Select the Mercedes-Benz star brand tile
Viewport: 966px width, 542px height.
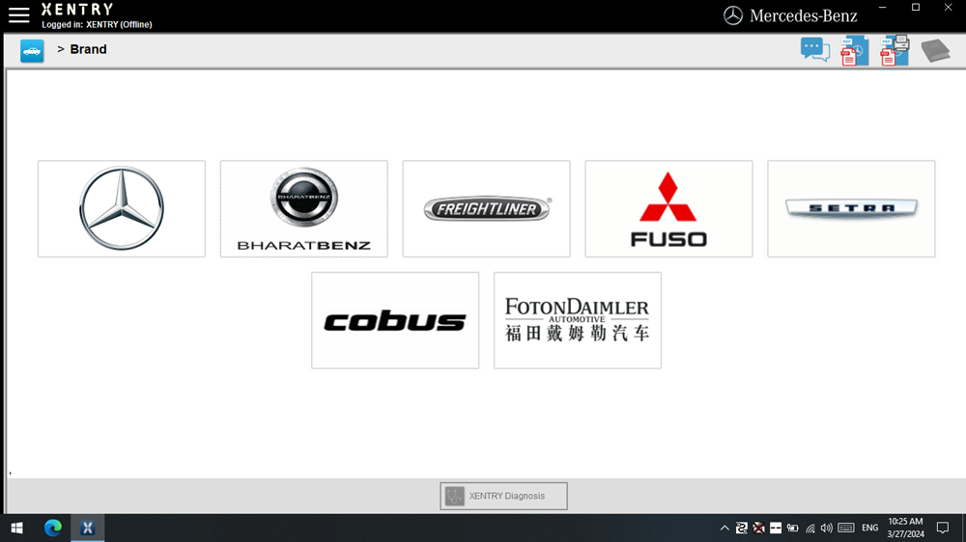point(122,208)
